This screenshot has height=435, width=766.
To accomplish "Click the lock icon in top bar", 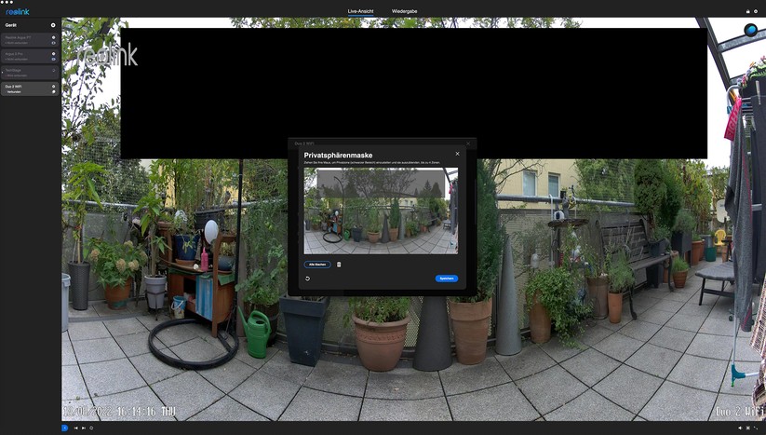I will point(747,11).
